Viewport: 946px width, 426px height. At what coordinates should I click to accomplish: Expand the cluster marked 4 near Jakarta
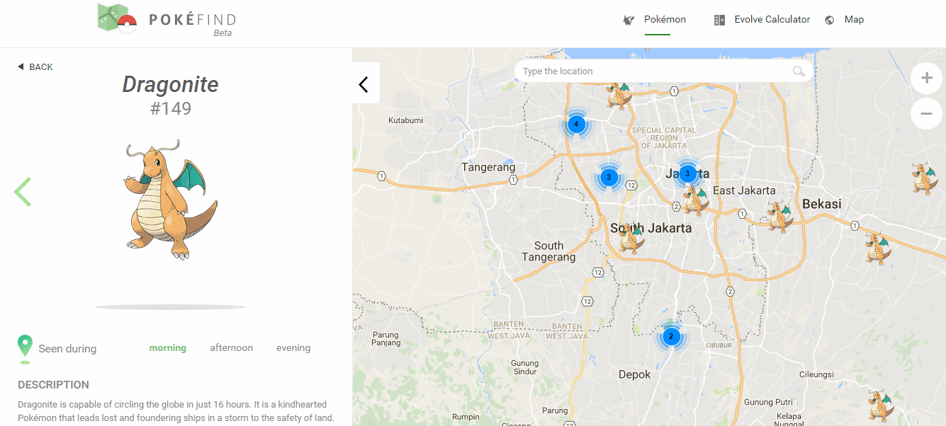(576, 124)
